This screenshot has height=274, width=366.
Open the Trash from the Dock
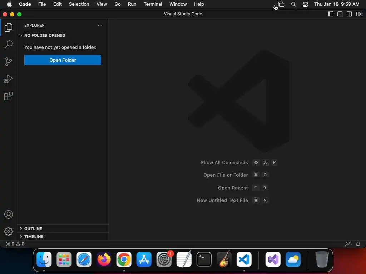click(x=322, y=259)
